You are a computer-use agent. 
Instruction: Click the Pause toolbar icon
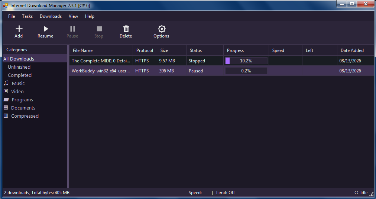click(x=72, y=29)
